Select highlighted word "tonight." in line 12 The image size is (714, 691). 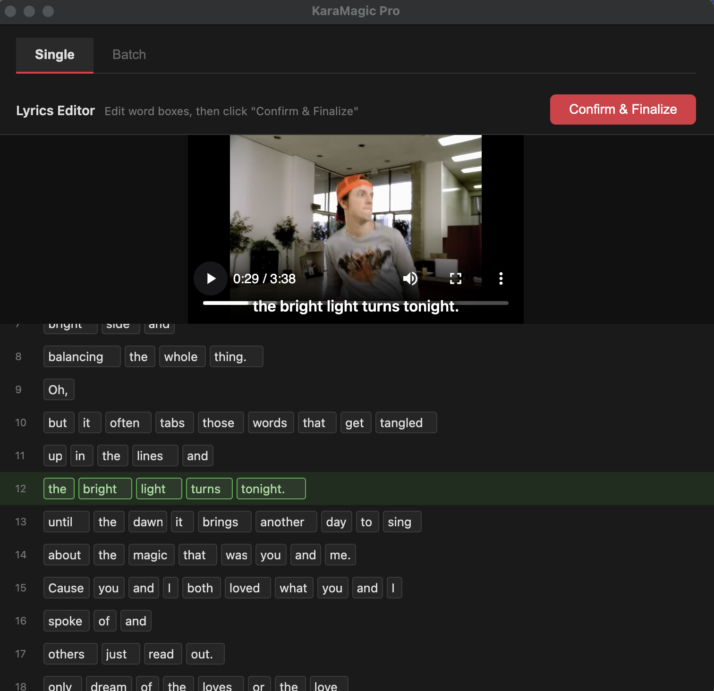coord(271,489)
